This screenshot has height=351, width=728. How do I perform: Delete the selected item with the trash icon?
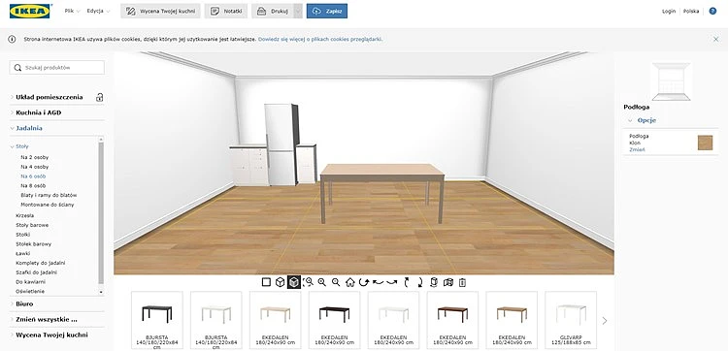coord(462,282)
